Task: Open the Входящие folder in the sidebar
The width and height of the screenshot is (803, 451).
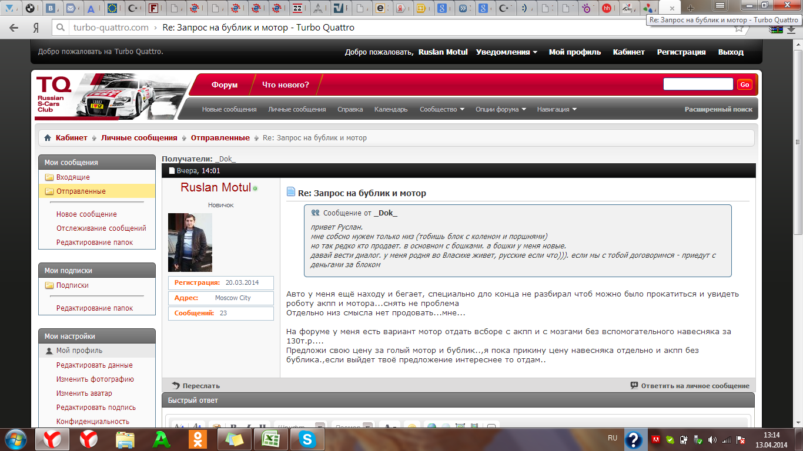Action: [73, 177]
